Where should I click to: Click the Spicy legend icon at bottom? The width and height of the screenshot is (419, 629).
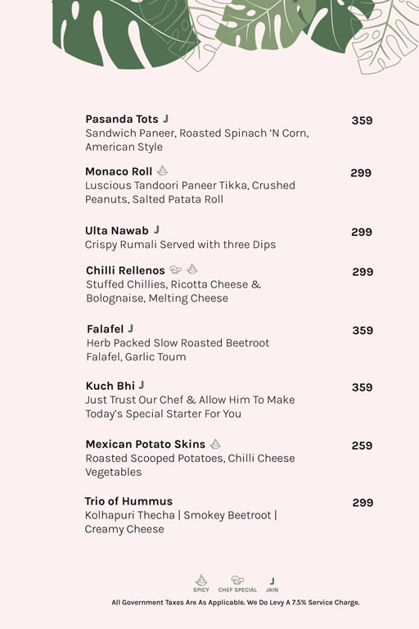click(201, 580)
